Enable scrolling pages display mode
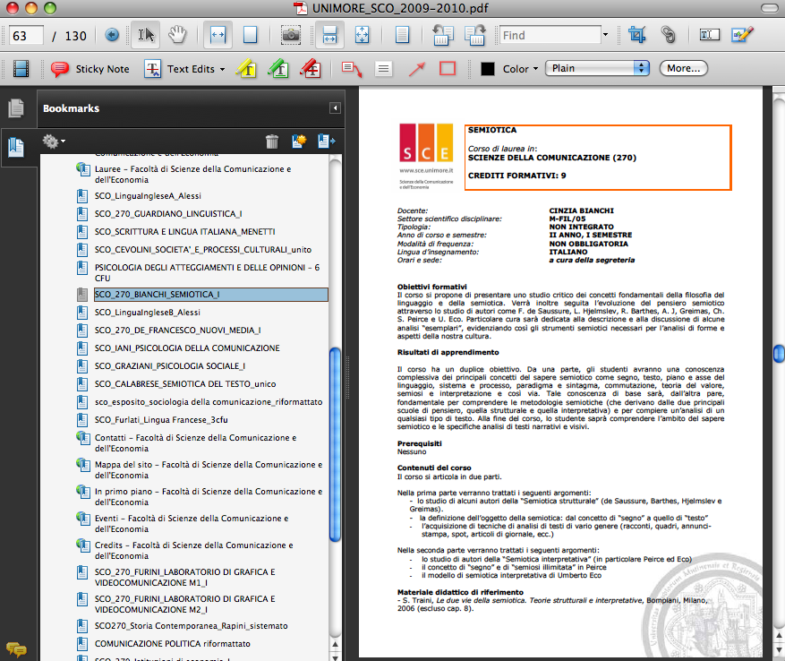Image resolution: width=785 pixels, height=661 pixels. (x=329, y=35)
